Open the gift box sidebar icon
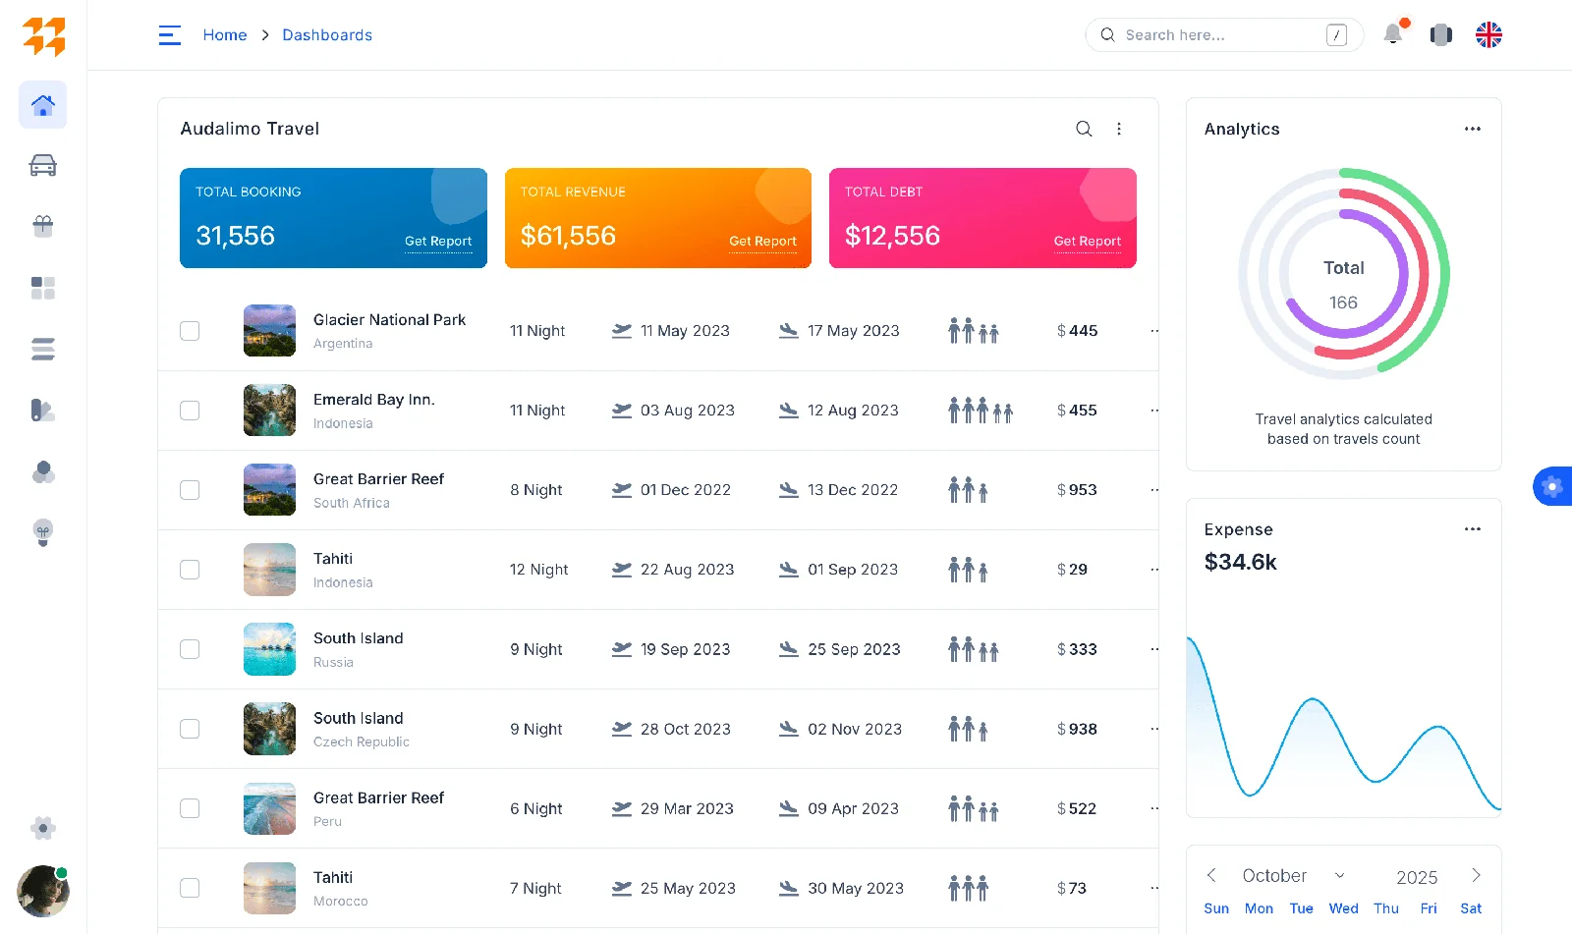The width and height of the screenshot is (1572, 934). click(43, 226)
